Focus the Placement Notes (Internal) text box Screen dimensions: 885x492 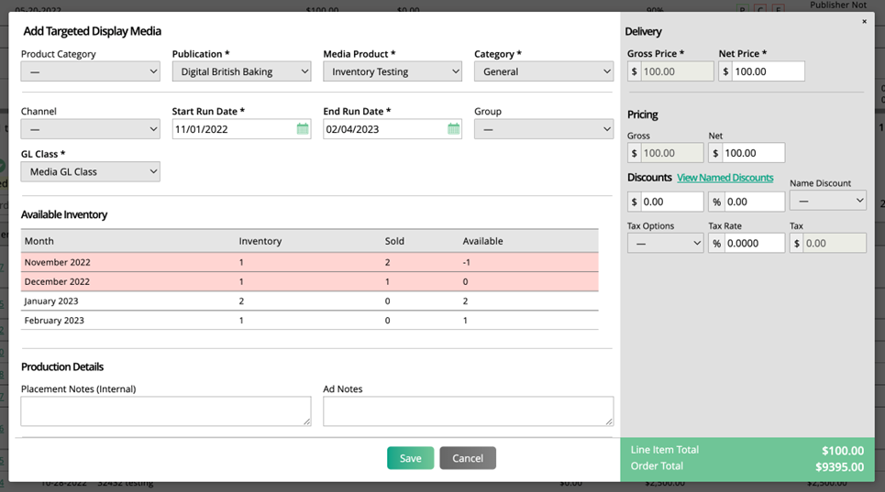click(165, 410)
